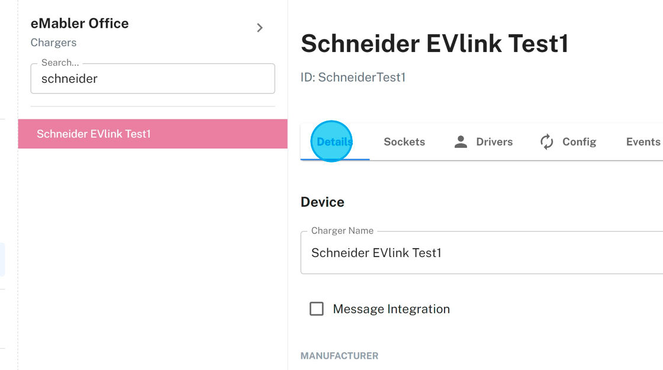Image resolution: width=663 pixels, height=370 pixels.
Task: Click the MANUFACTURER section label
Action: tap(339, 356)
